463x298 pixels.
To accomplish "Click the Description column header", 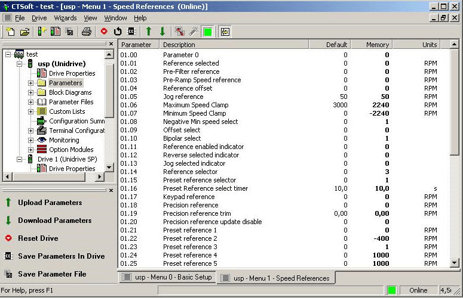I will (x=234, y=45).
